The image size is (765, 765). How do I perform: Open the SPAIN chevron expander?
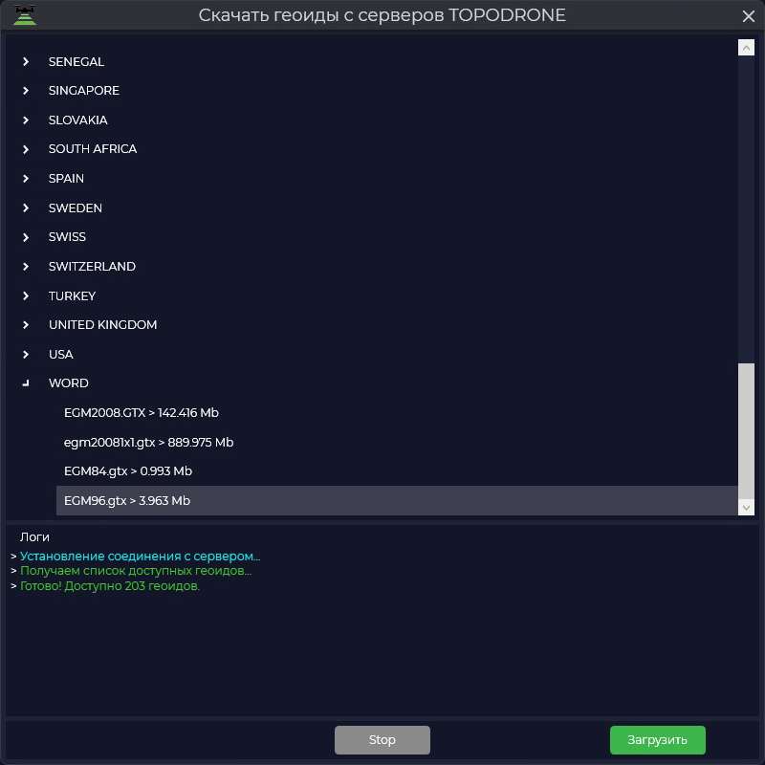(x=26, y=179)
